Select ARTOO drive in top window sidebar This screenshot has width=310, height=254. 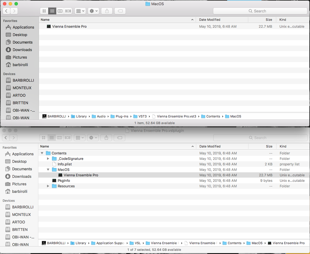click(16, 96)
